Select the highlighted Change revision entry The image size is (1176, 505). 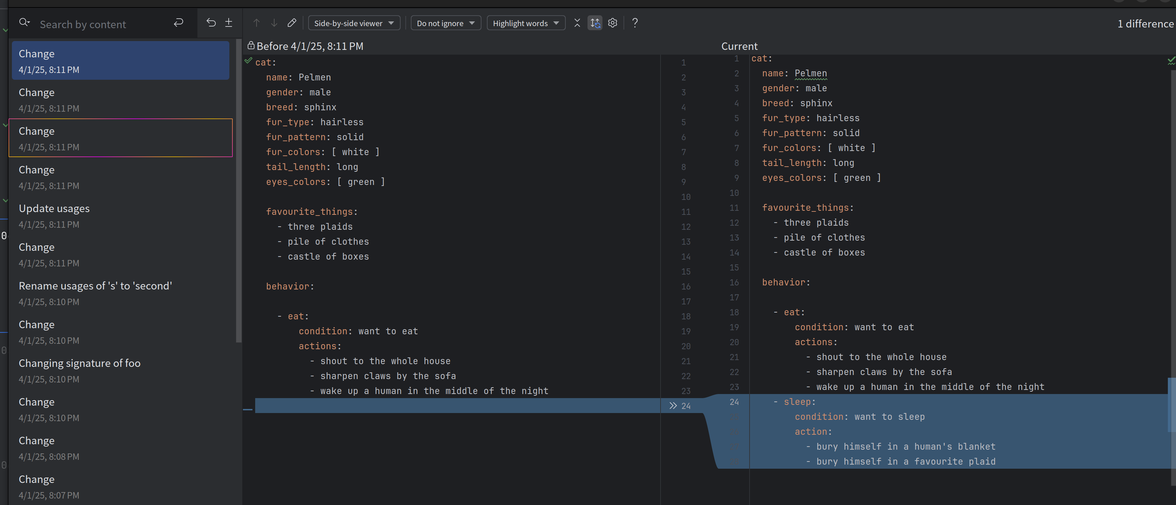(x=121, y=61)
